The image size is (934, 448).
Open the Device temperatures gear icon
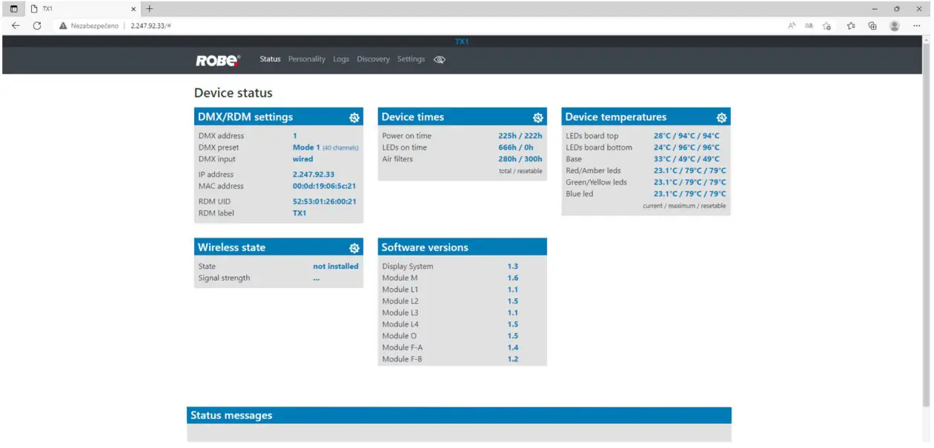(x=721, y=117)
